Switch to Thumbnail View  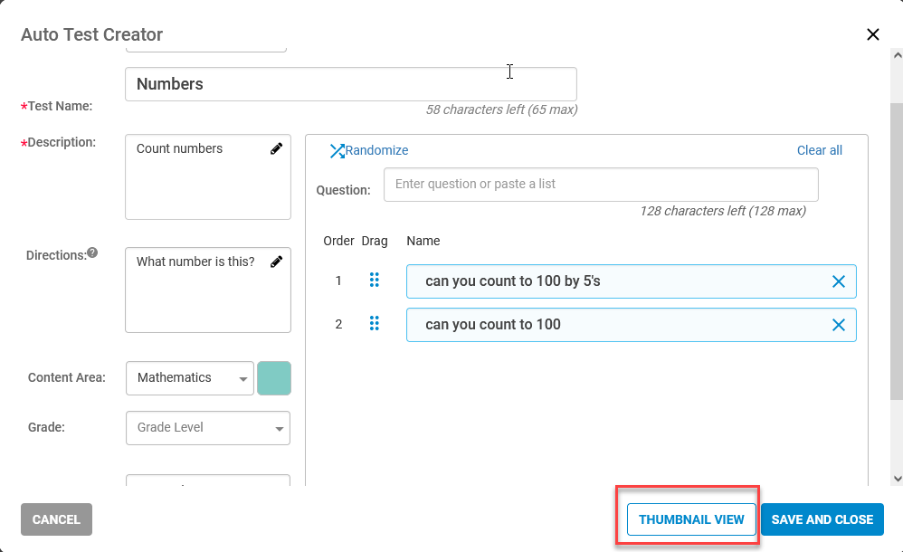point(691,519)
